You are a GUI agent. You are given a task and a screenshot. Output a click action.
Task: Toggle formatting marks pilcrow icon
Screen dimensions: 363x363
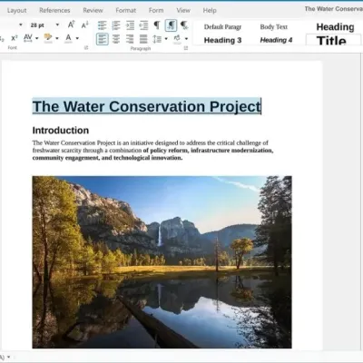pyautogui.click(x=157, y=25)
